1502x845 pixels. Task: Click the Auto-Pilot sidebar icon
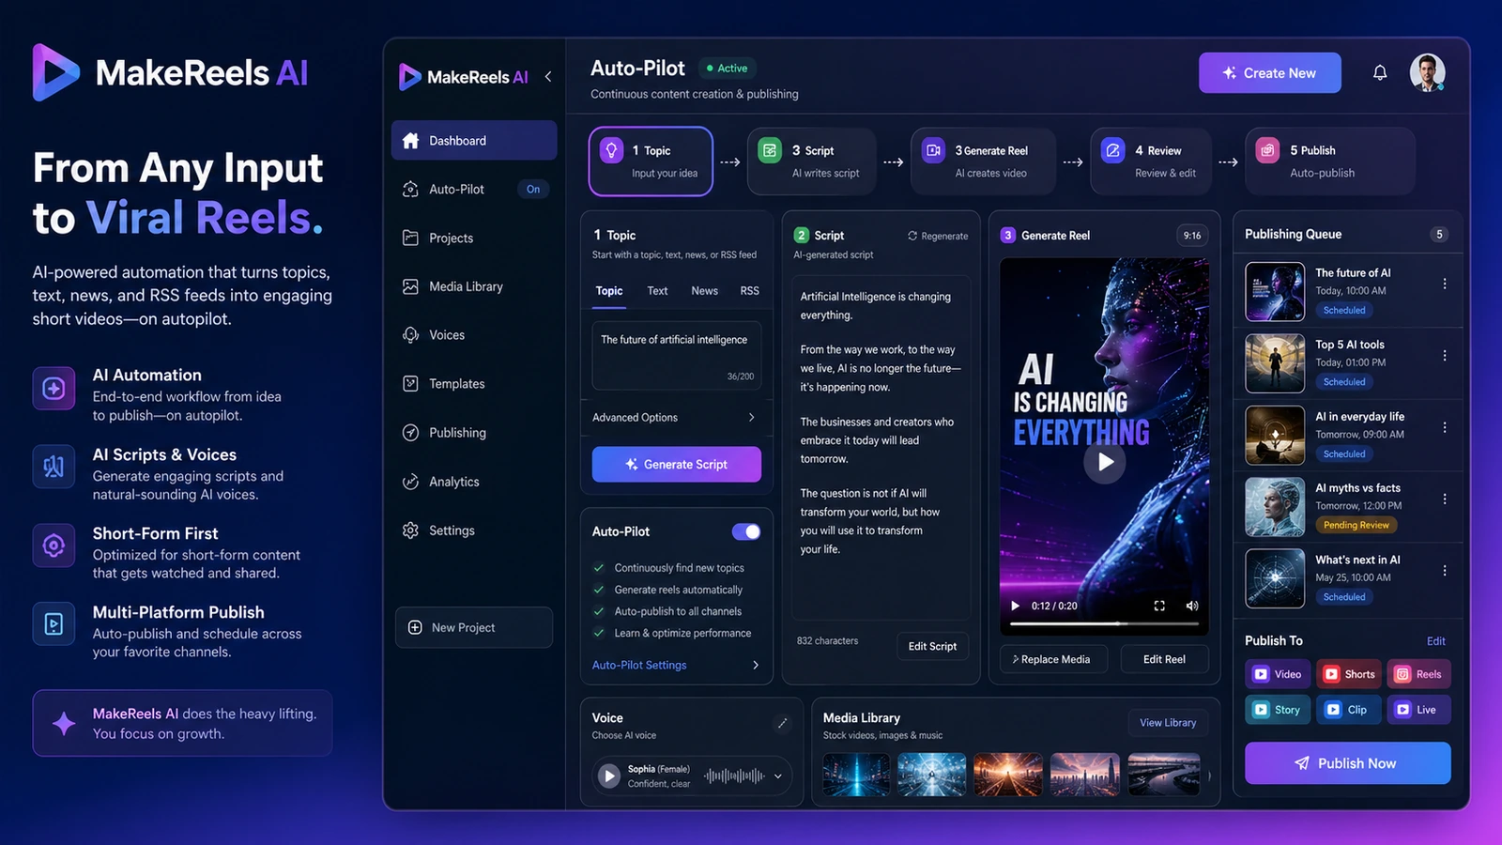pos(410,189)
